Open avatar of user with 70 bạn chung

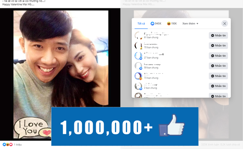coord(138,45)
